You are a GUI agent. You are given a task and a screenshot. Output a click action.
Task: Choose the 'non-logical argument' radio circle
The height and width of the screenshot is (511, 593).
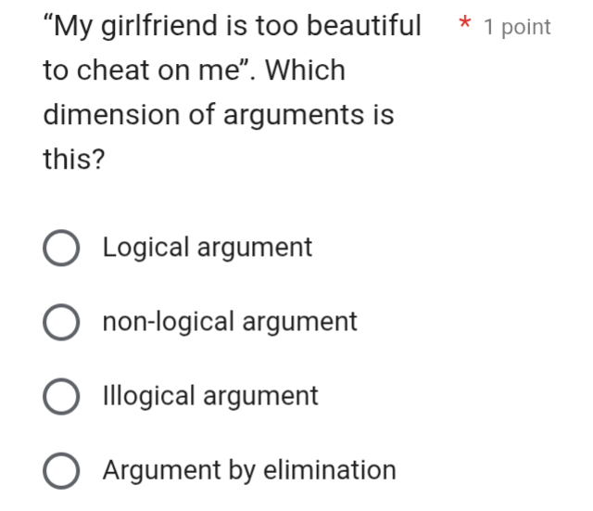61,322
